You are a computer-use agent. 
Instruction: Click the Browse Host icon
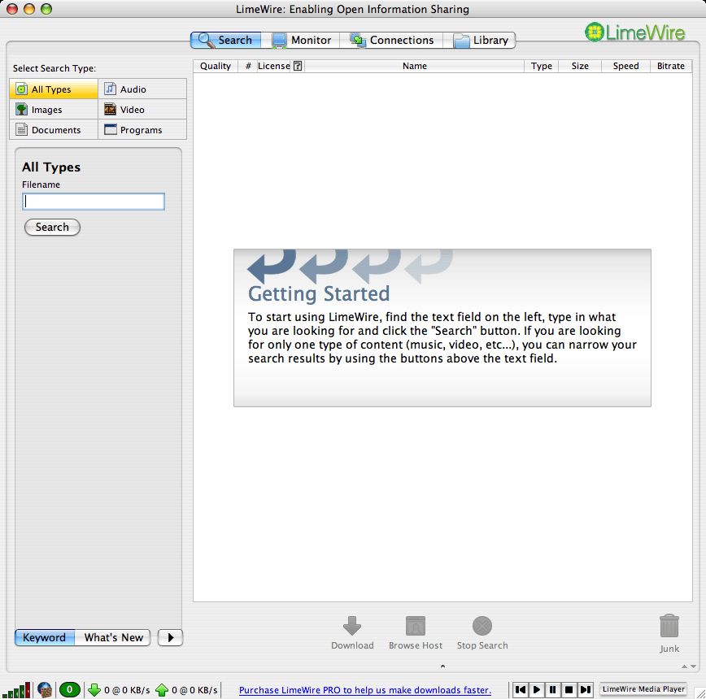click(x=415, y=626)
